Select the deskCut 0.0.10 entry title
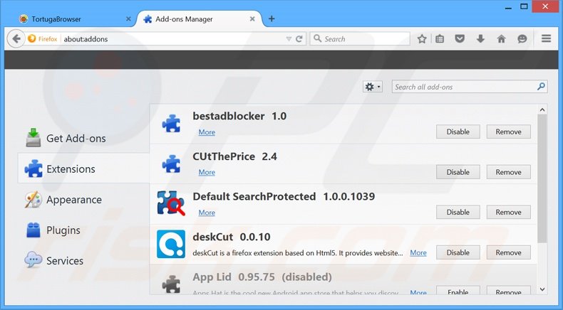This screenshot has width=563, height=310. (232, 237)
